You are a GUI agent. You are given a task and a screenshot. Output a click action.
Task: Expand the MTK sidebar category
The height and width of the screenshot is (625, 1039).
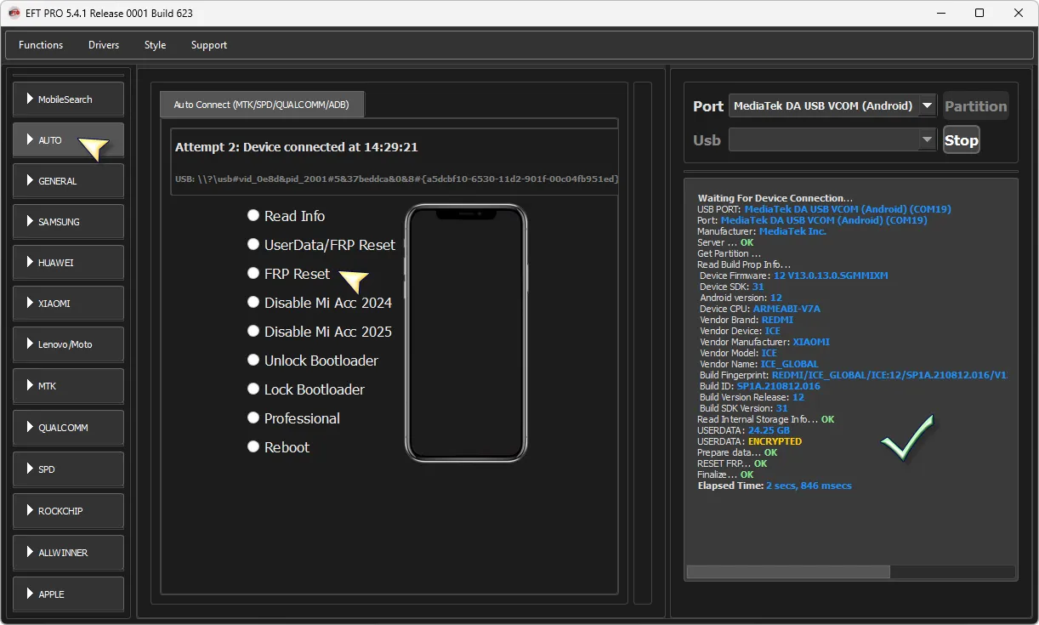69,386
